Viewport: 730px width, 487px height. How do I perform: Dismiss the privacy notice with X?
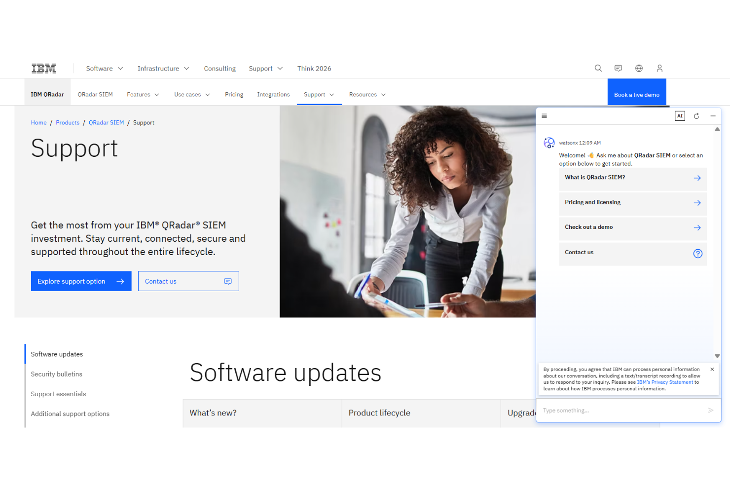point(712,369)
